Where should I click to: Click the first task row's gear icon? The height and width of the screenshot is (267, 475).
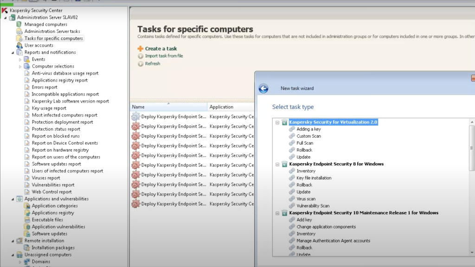pos(135,116)
